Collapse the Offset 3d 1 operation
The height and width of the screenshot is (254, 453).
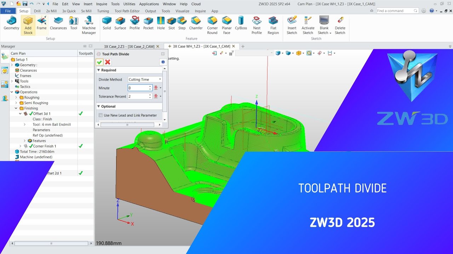pyautogui.click(x=21, y=114)
